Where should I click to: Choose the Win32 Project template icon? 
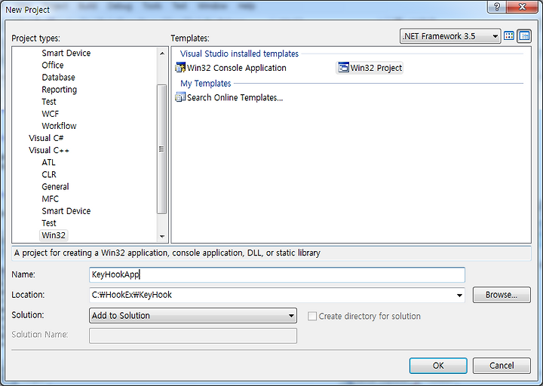(x=343, y=68)
